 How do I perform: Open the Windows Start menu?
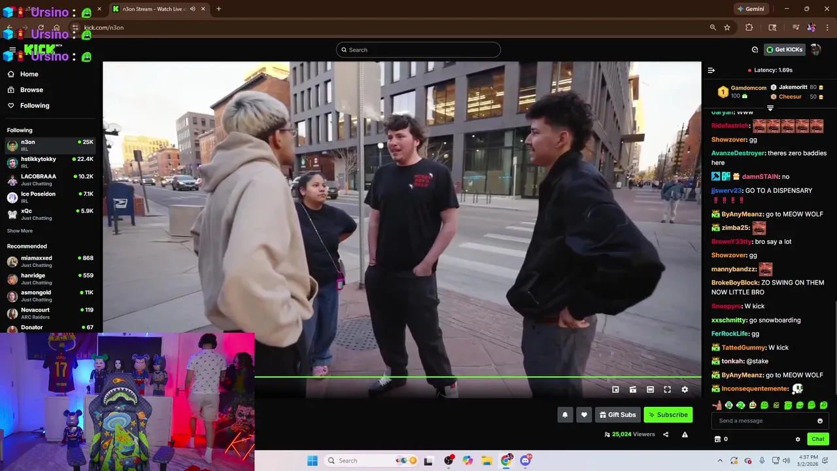[313, 461]
